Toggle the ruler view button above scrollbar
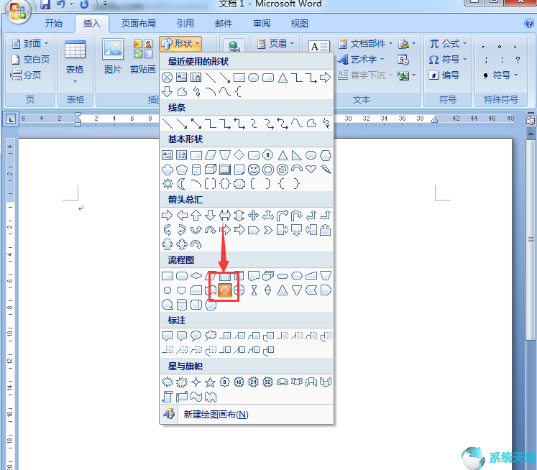The width and height of the screenshot is (537, 470). coord(530,121)
